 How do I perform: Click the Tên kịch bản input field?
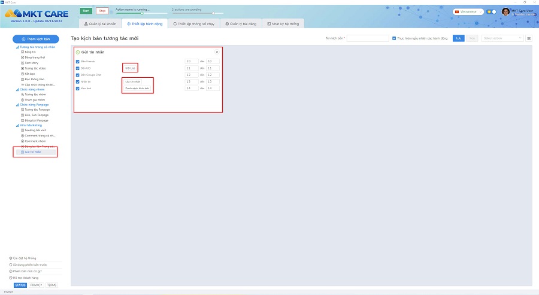[368, 38]
